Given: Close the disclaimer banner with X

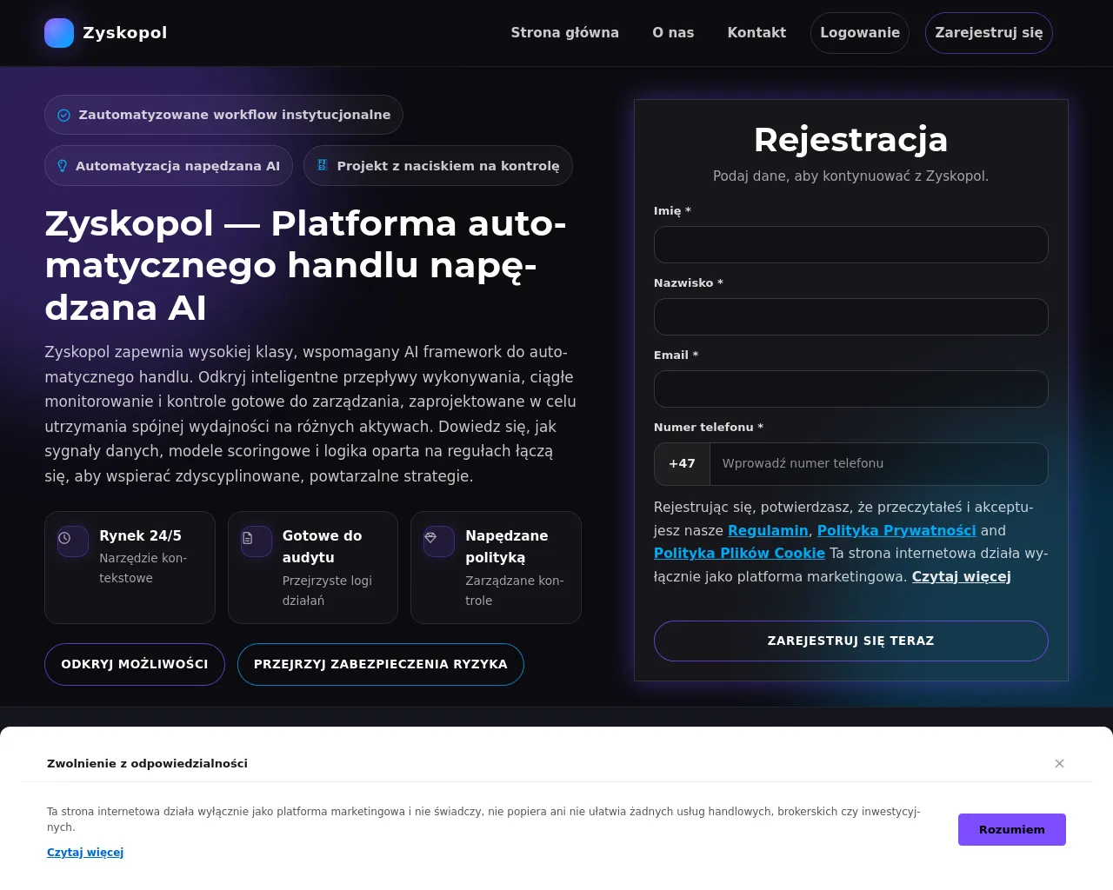Looking at the screenshot, I should [1059, 763].
